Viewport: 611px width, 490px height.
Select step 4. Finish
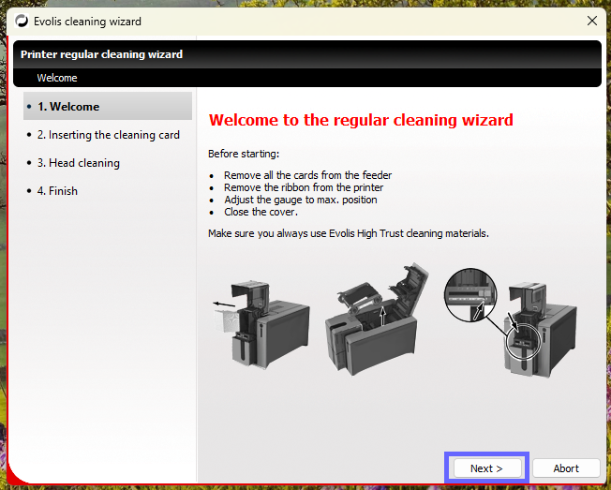pos(57,191)
